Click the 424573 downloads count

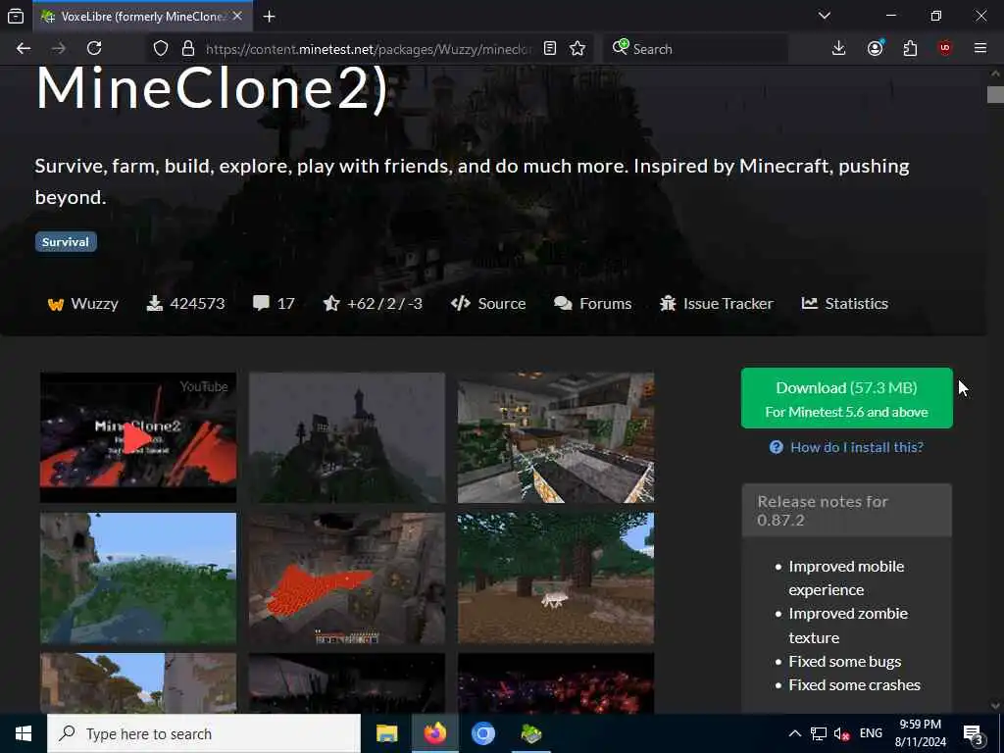[x=185, y=304]
